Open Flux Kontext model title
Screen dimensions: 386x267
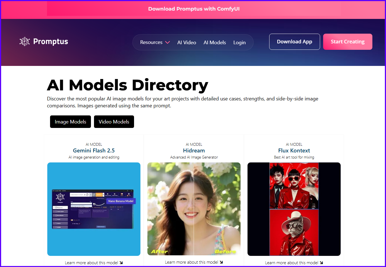[x=294, y=150]
